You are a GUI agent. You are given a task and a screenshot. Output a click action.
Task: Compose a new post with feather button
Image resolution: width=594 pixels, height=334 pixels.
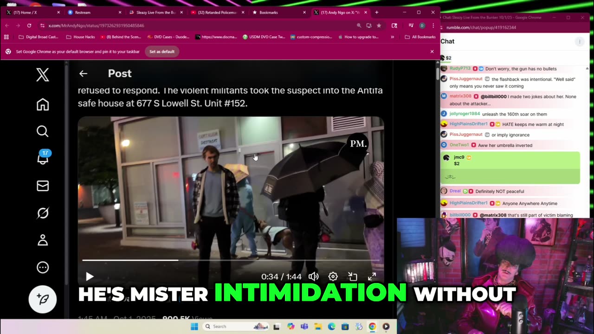click(43, 299)
